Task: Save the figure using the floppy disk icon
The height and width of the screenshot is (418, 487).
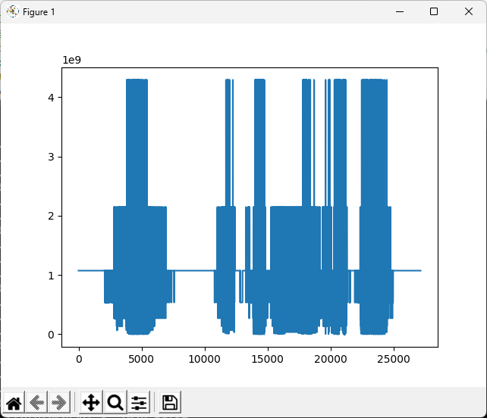Action: click(170, 402)
